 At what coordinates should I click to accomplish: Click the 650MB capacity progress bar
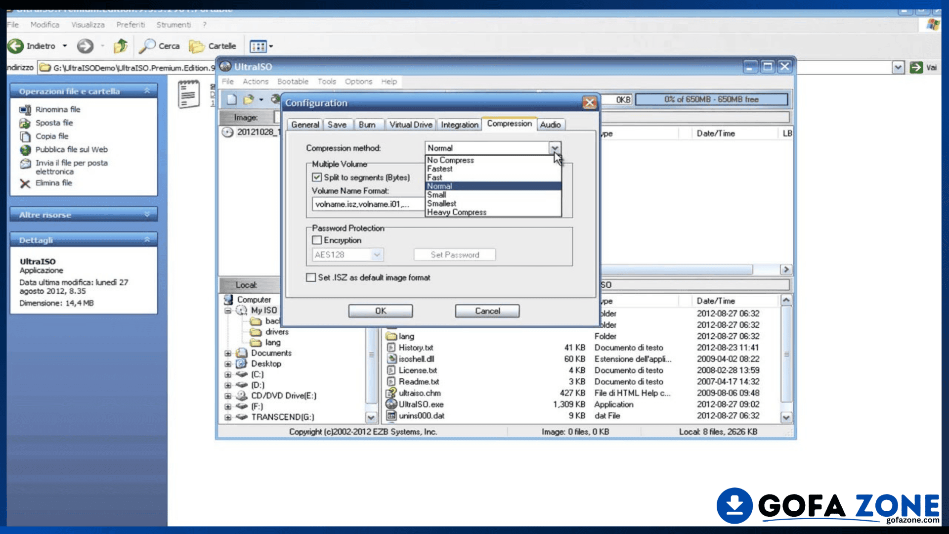[711, 99]
